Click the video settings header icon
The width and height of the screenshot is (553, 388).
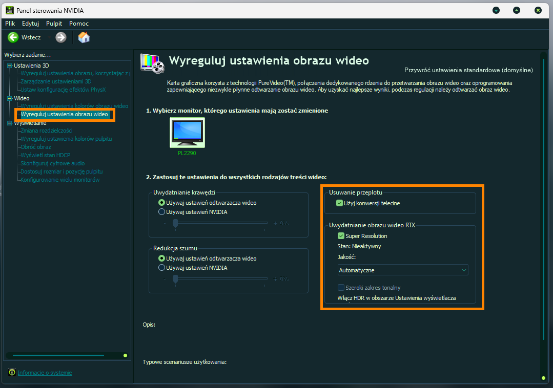152,63
